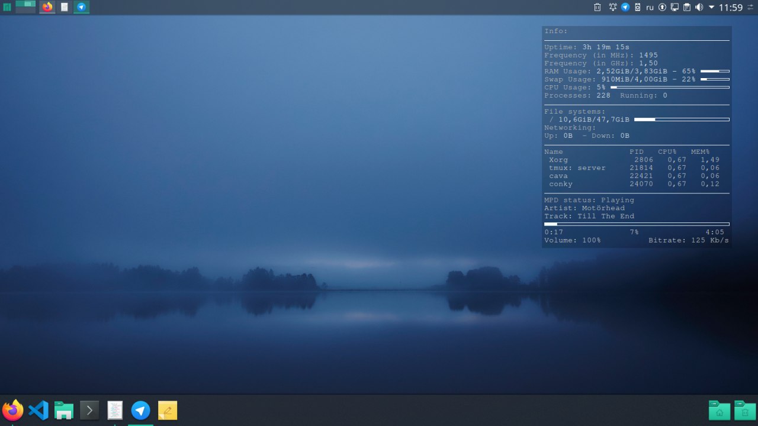758x426 pixels.
Task: Click "Bitrate: 125 Kb/s" text
Action: 689,240
